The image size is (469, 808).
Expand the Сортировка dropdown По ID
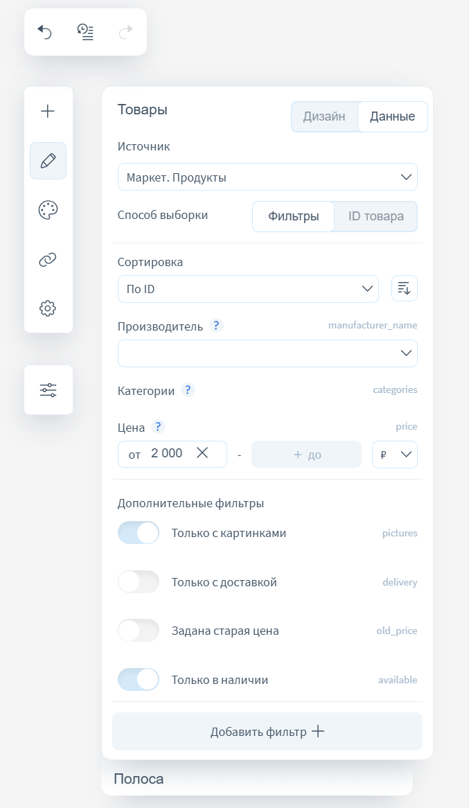click(x=248, y=289)
